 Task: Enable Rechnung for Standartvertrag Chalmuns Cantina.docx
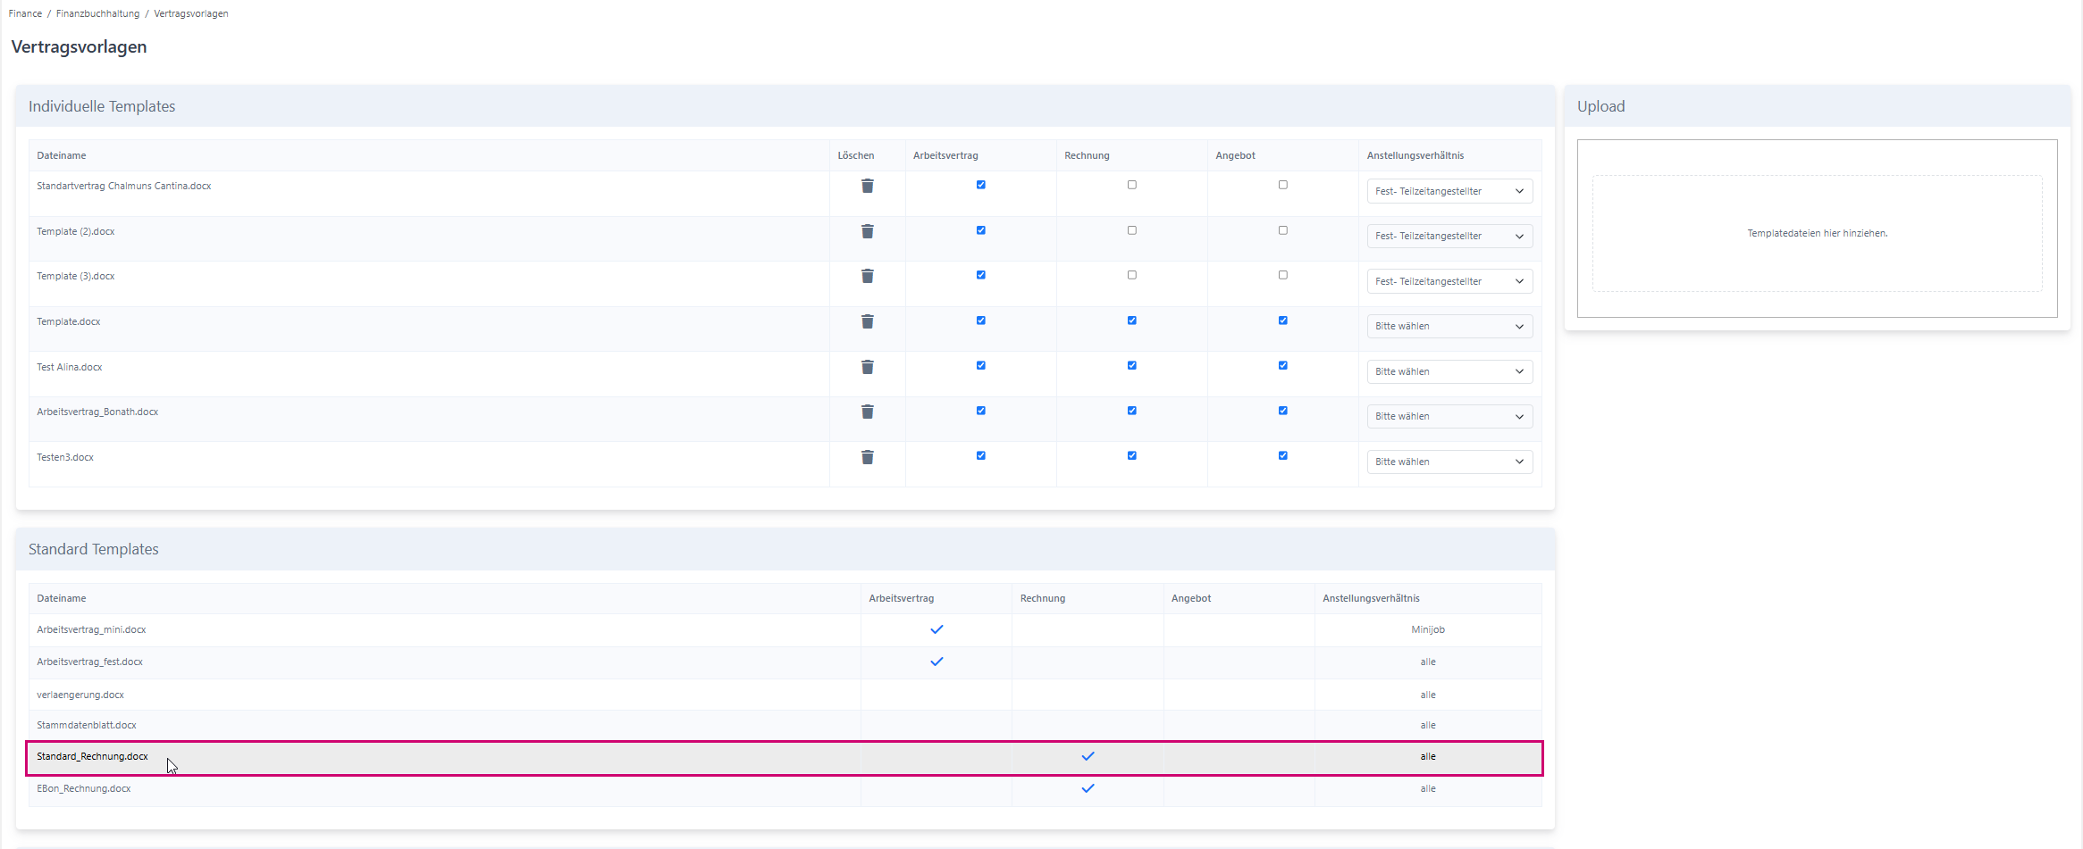(x=1132, y=185)
